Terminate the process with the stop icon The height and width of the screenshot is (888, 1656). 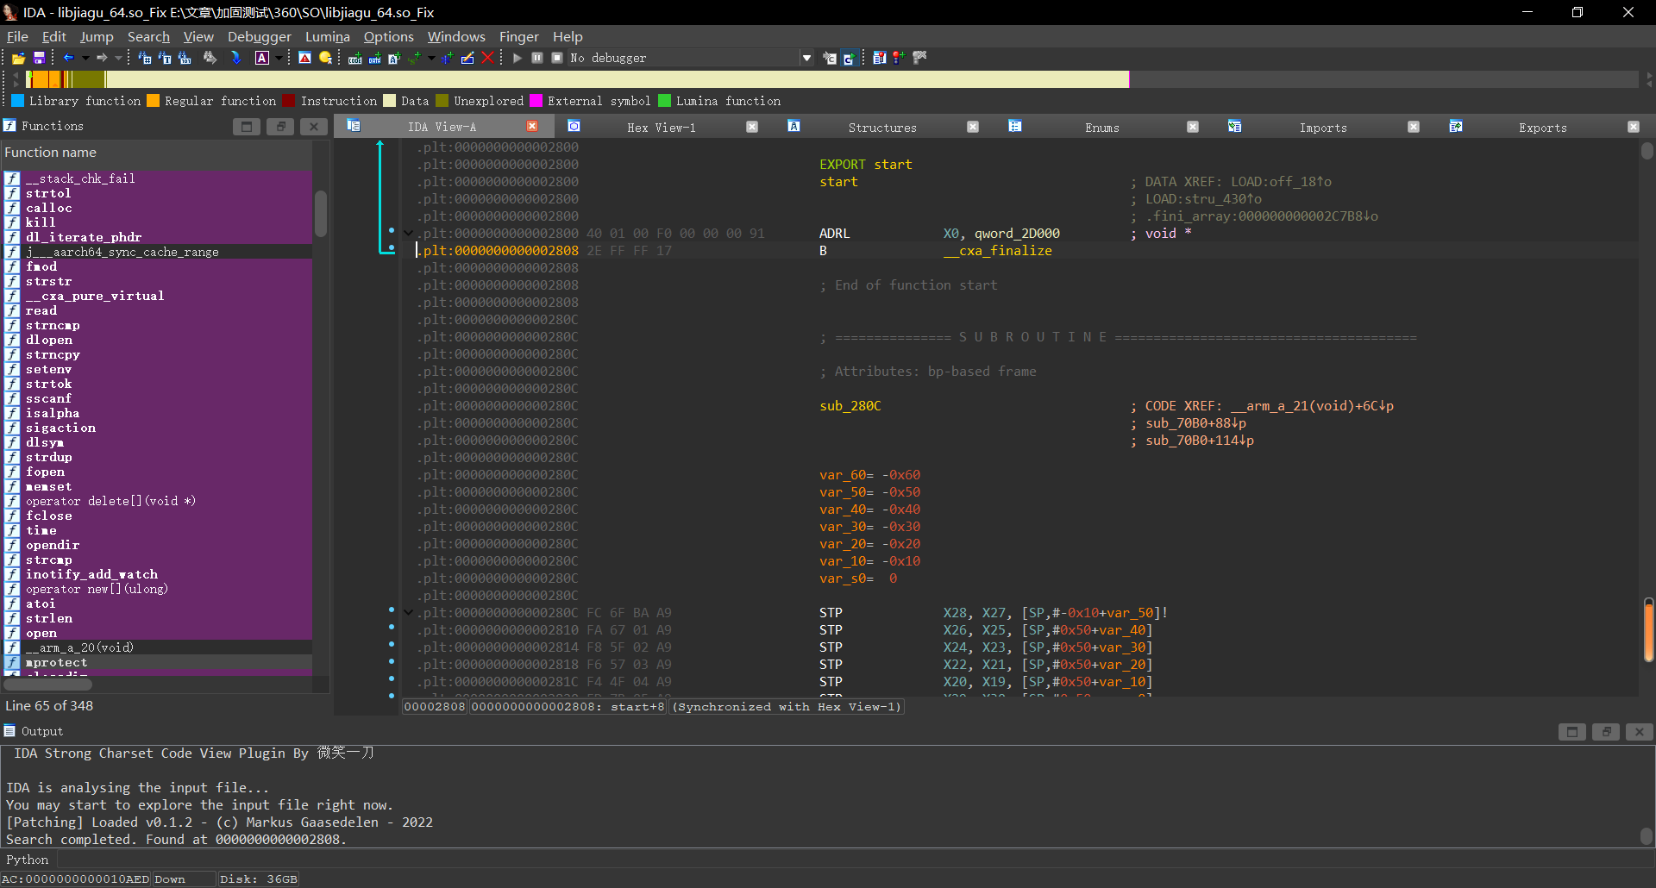point(557,58)
